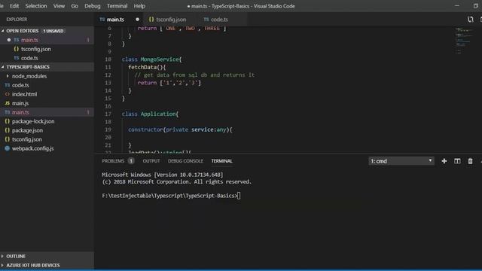The width and height of the screenshot is (482, 271).
Task: Switch to the main.ts editor tab
Action: coord(119,20)
